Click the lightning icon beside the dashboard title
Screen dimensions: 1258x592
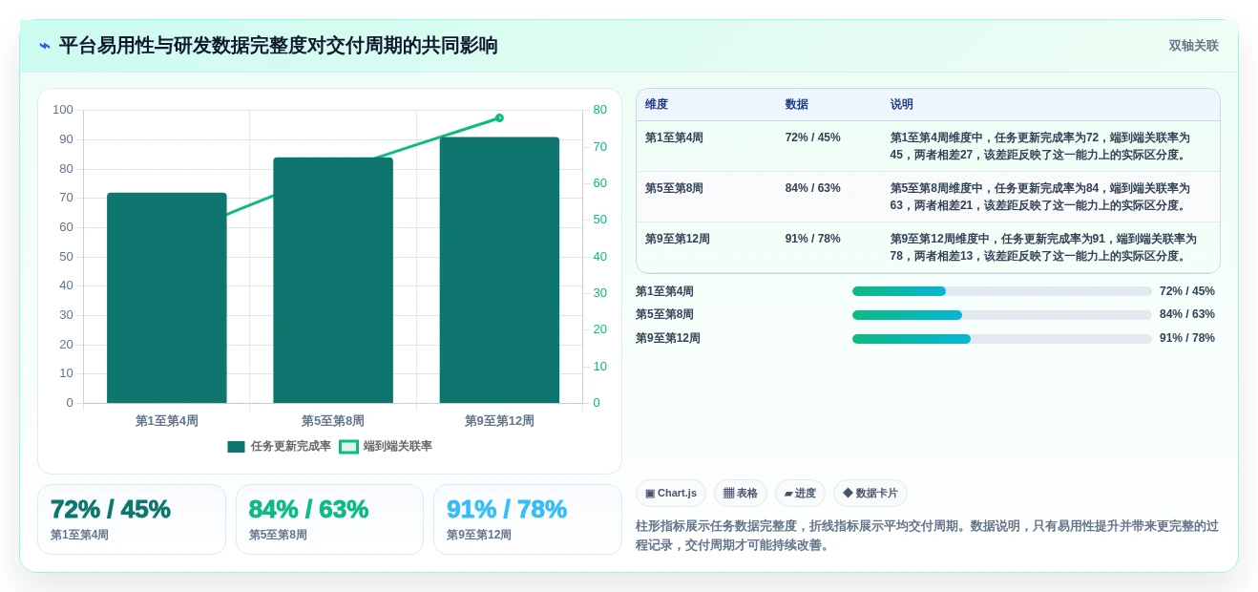[45, 46]
